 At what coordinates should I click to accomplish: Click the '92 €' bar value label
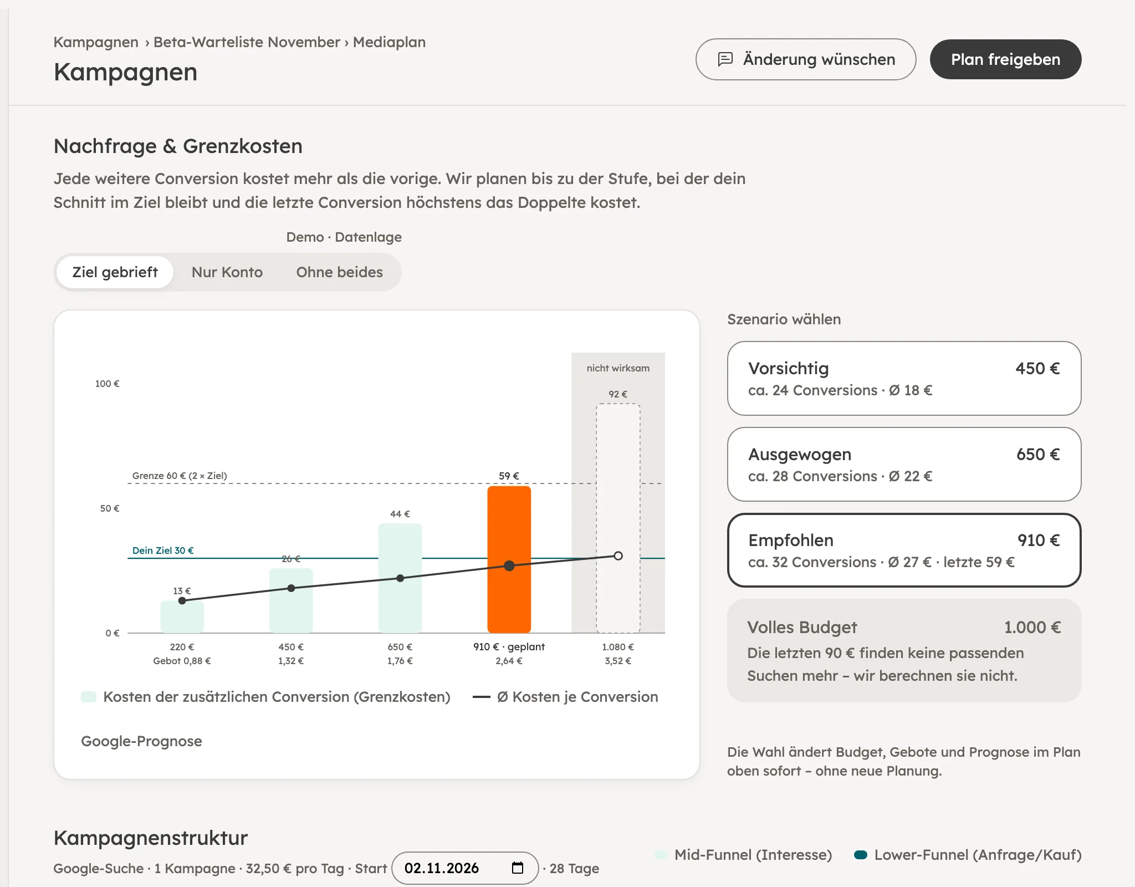(618, 394)
